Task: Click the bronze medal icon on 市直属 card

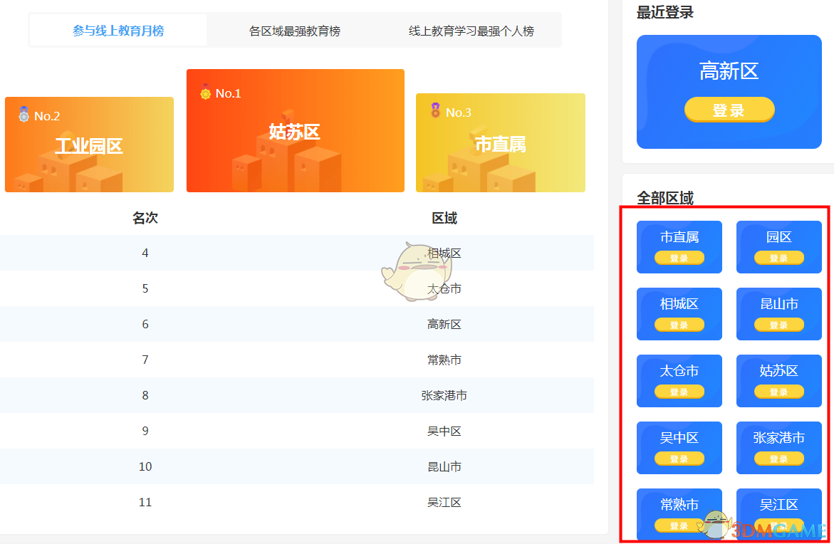Action: click(x=434, y=112)
